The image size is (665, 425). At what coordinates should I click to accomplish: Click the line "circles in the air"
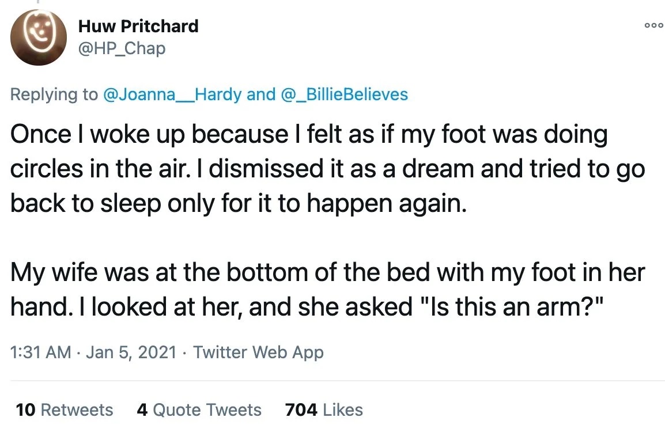(327, 169)
